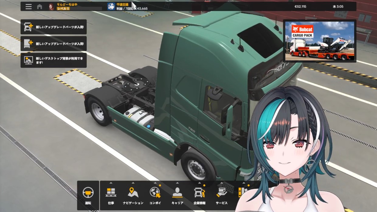Click the new desktop background notification
377x212 pixels.
click(54, 60)
